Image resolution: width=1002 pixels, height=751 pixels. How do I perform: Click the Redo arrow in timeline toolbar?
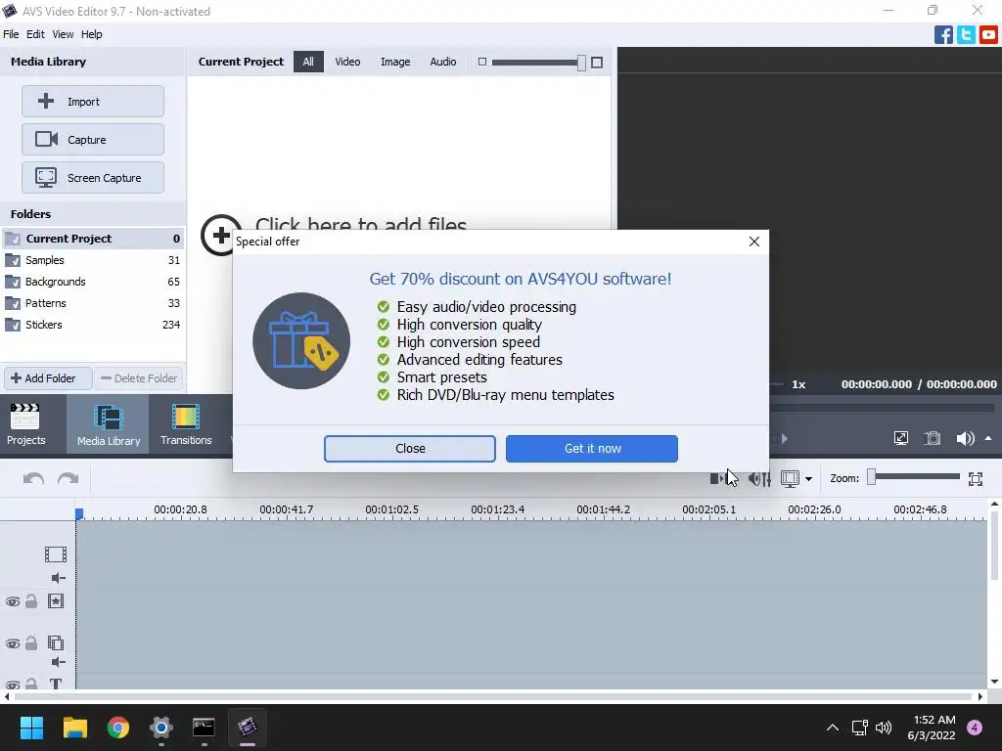pos(68,479)
